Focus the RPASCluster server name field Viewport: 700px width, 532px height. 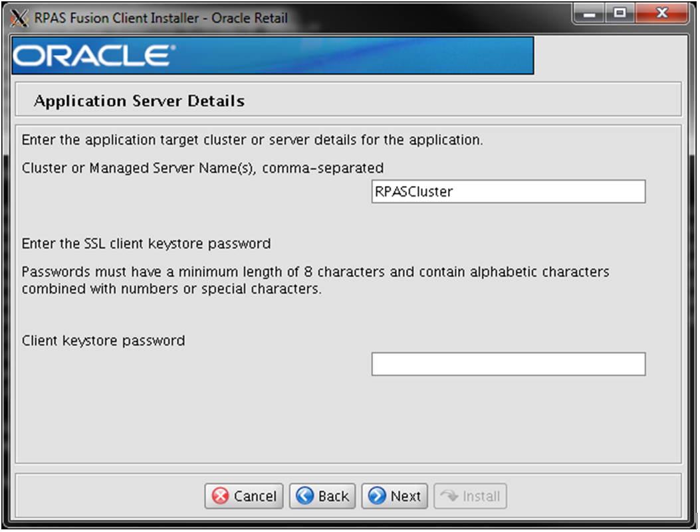click(508, 192)
